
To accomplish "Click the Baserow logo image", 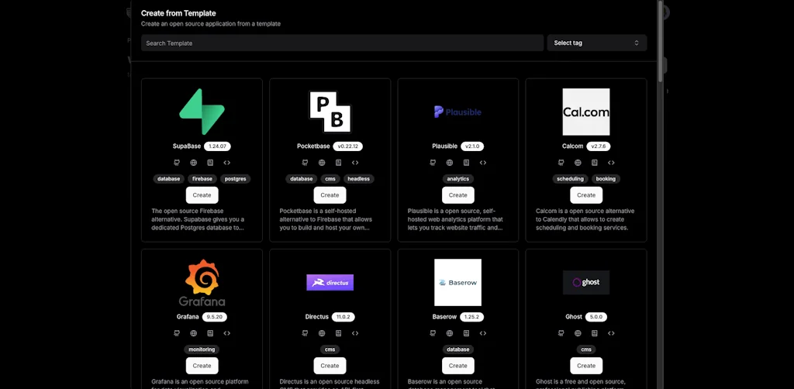I will pos(457,282).
